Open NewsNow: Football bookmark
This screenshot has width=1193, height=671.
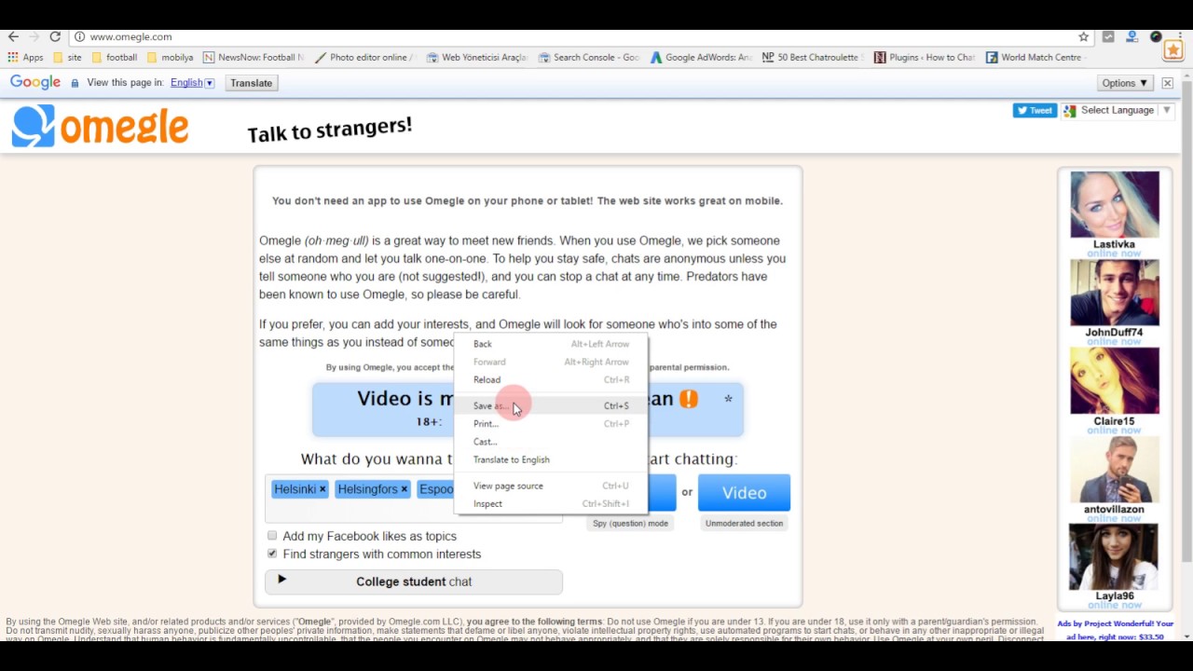(x=254, y=57)
